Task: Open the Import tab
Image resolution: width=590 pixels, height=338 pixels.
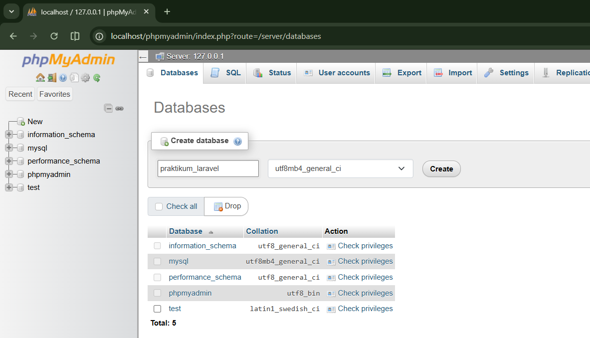Action: click(452, 73)
